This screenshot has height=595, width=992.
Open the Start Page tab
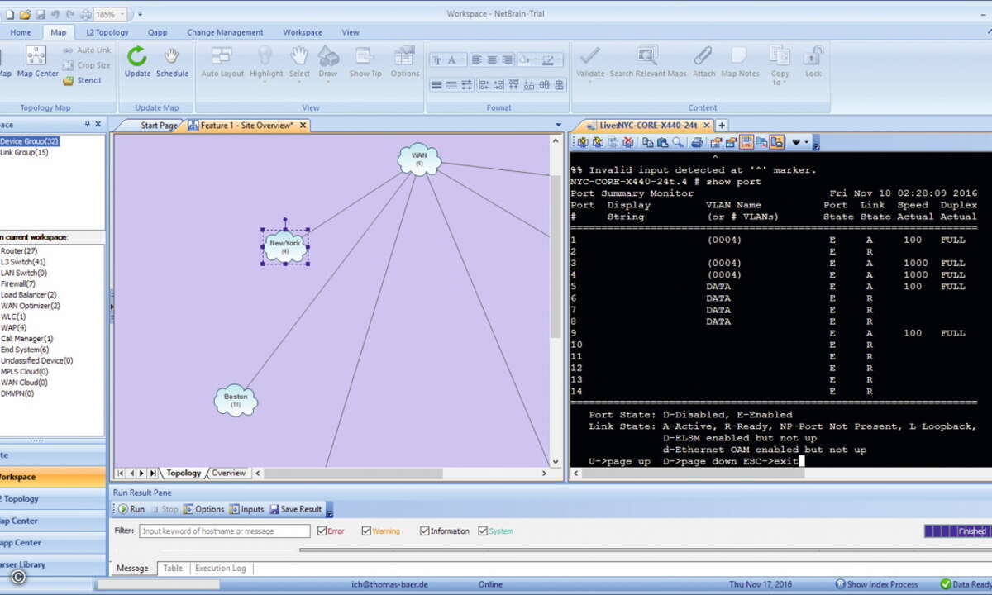(159, 126)
